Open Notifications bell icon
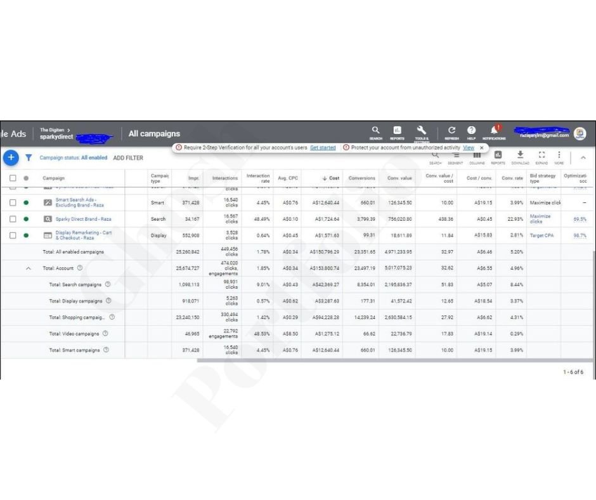This screenshot has width=596, height=500. [x=495, y=131]
